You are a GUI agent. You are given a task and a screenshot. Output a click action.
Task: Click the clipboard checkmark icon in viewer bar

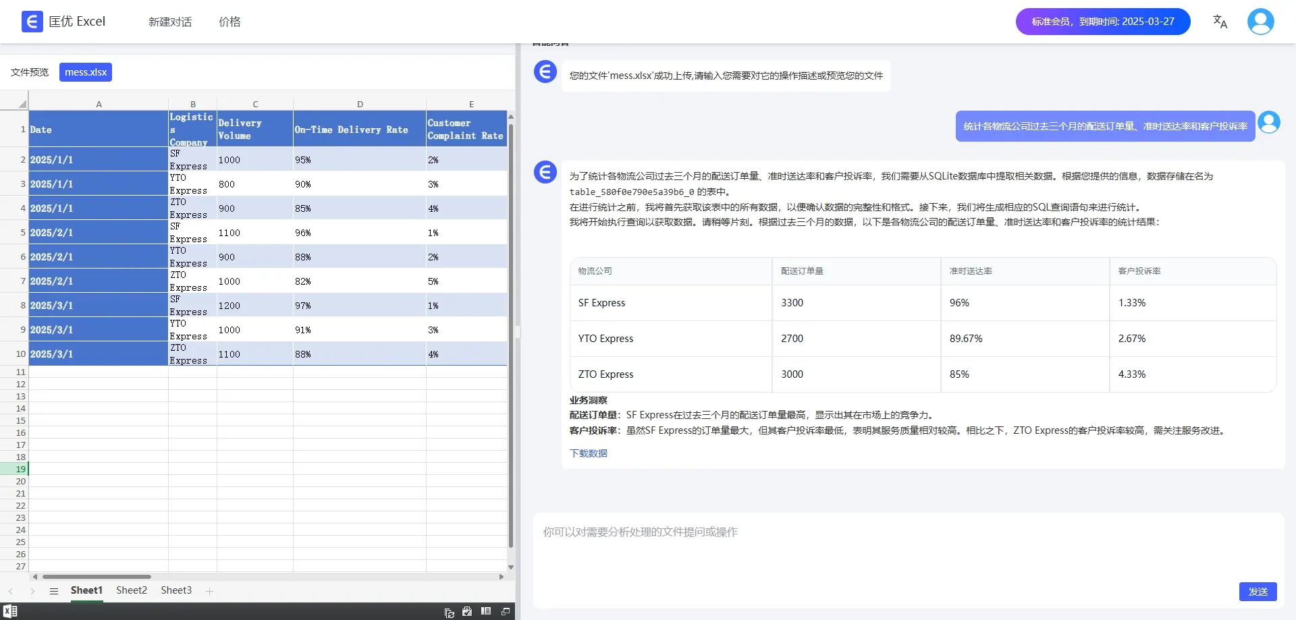[467, 611]
